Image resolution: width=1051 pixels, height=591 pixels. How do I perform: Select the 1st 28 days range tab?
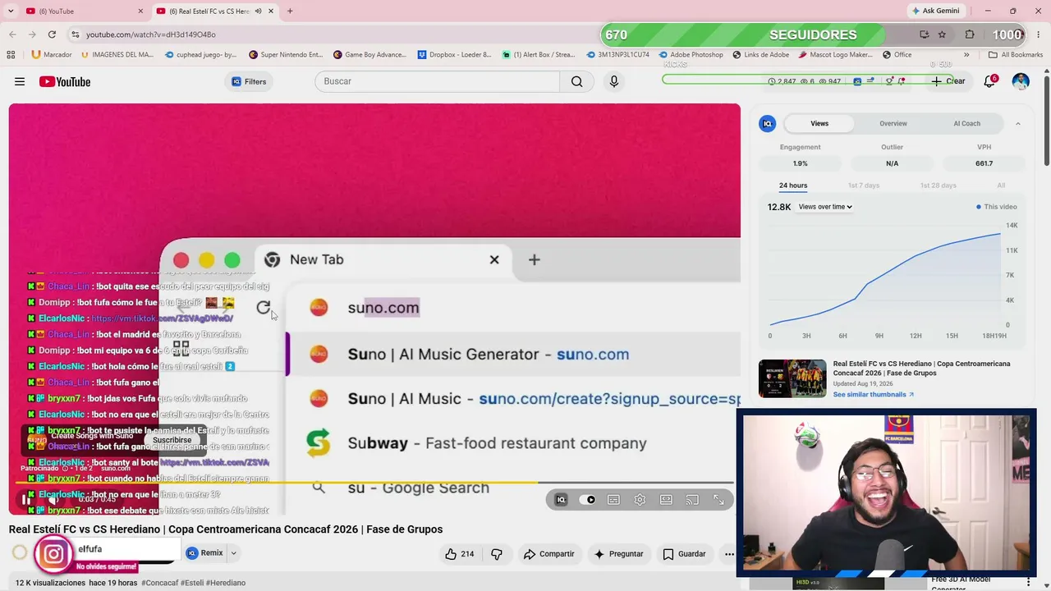(x=938, y=186)
